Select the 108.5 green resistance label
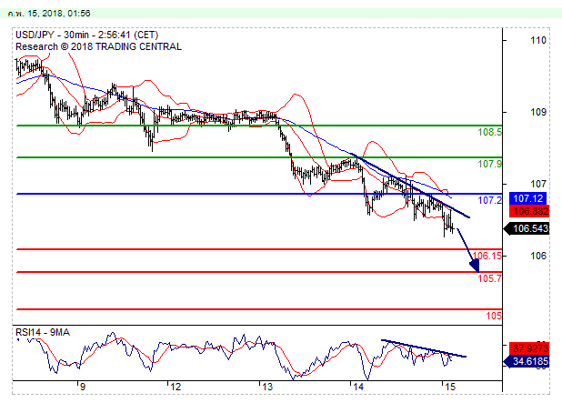Image resolution: width=562 pixels, height=403 pixels. coord(489,132)
